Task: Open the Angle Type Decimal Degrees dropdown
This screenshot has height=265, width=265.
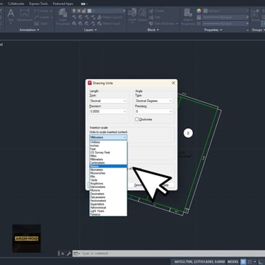Action: pyautogui.click(x=154, y=101)
